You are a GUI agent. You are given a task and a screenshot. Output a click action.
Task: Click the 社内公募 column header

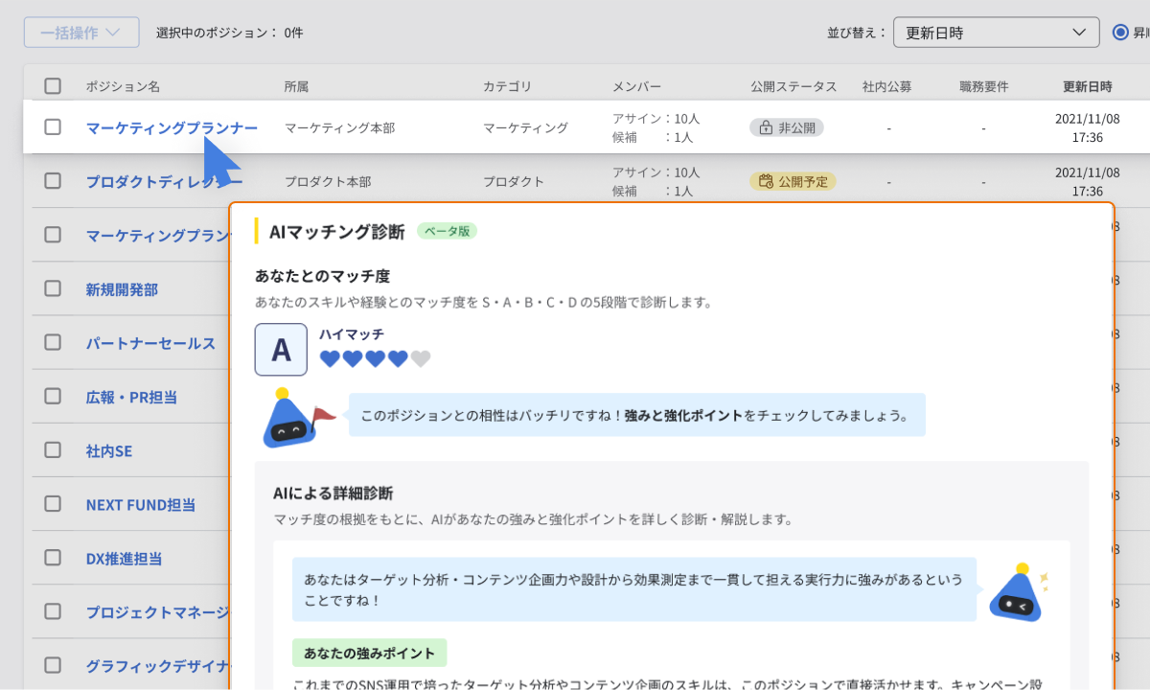point(886,86)
